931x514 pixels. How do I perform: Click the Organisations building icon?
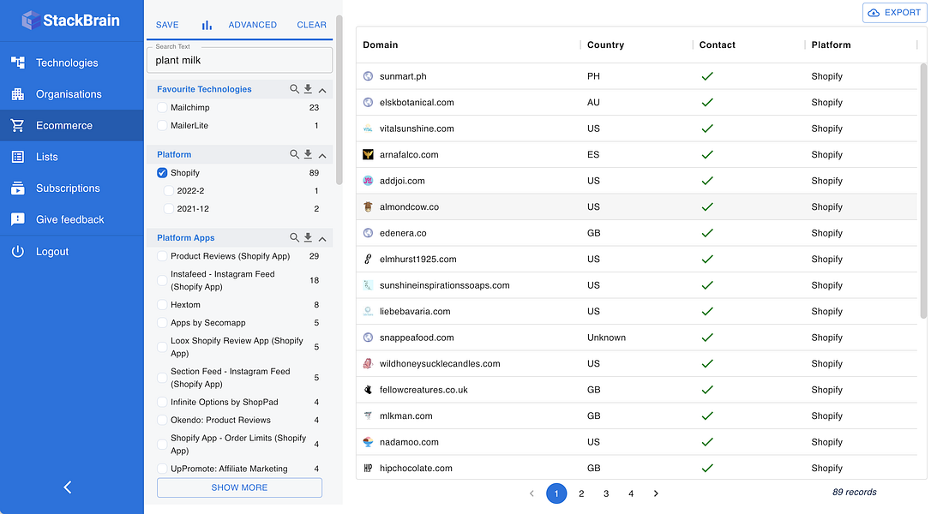[x=18, y=93]
